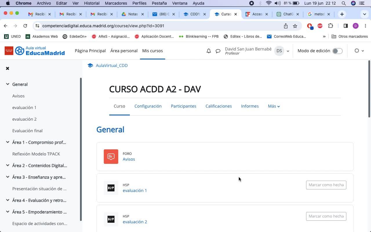
Task: Open Otros marcadores bookmarks folder
Action: (x=350, y=37)
